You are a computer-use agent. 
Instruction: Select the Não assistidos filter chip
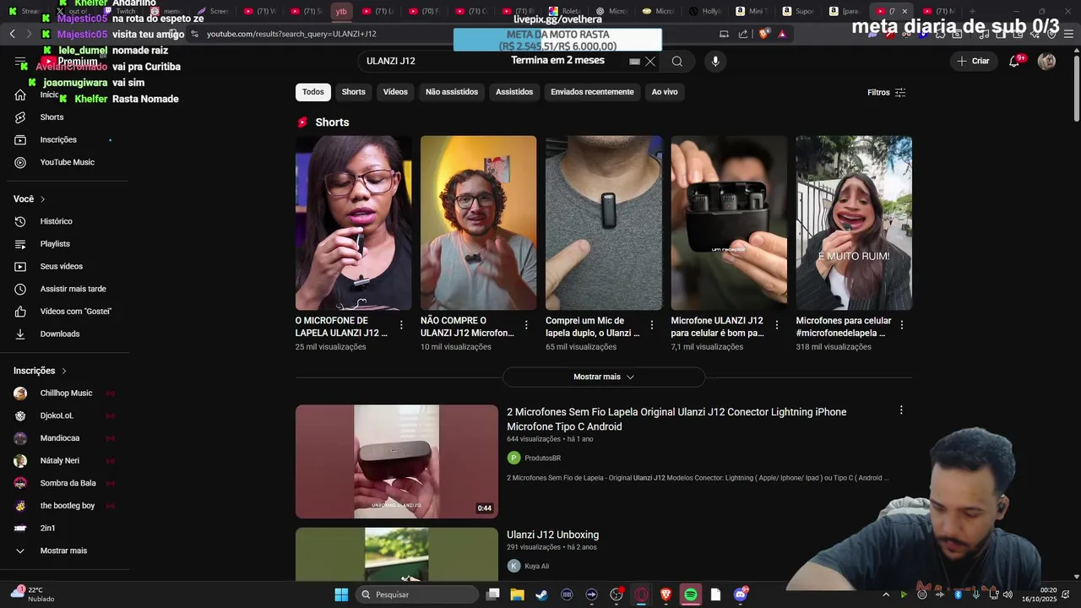click(452, 92)
